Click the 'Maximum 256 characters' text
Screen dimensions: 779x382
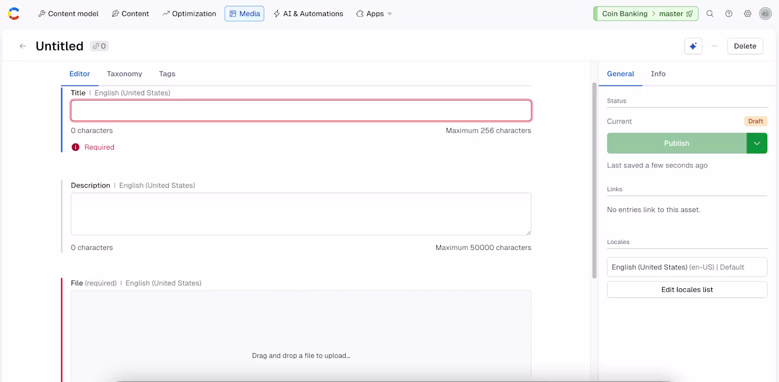click(x=488, y=131)
